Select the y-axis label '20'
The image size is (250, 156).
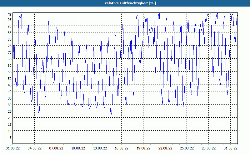10,118
